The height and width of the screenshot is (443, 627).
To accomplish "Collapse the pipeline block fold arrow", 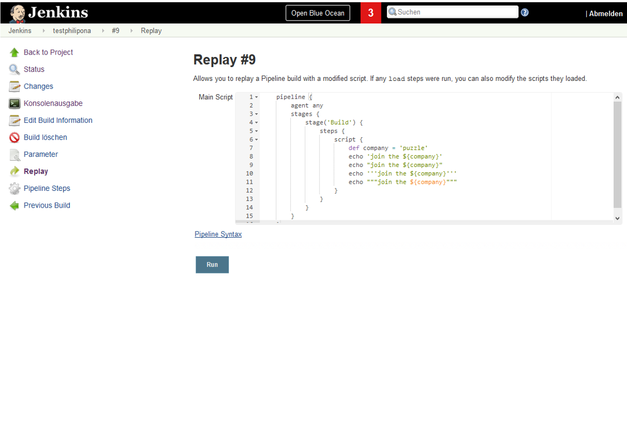I will pos(255,97).
